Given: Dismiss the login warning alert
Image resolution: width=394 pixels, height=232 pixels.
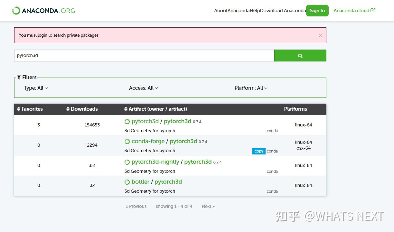Looking at the screenshot, I should pos(320,35).
